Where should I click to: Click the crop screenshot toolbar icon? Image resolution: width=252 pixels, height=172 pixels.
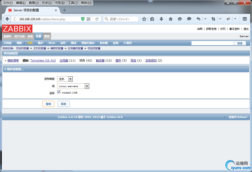tap(213, 19)
